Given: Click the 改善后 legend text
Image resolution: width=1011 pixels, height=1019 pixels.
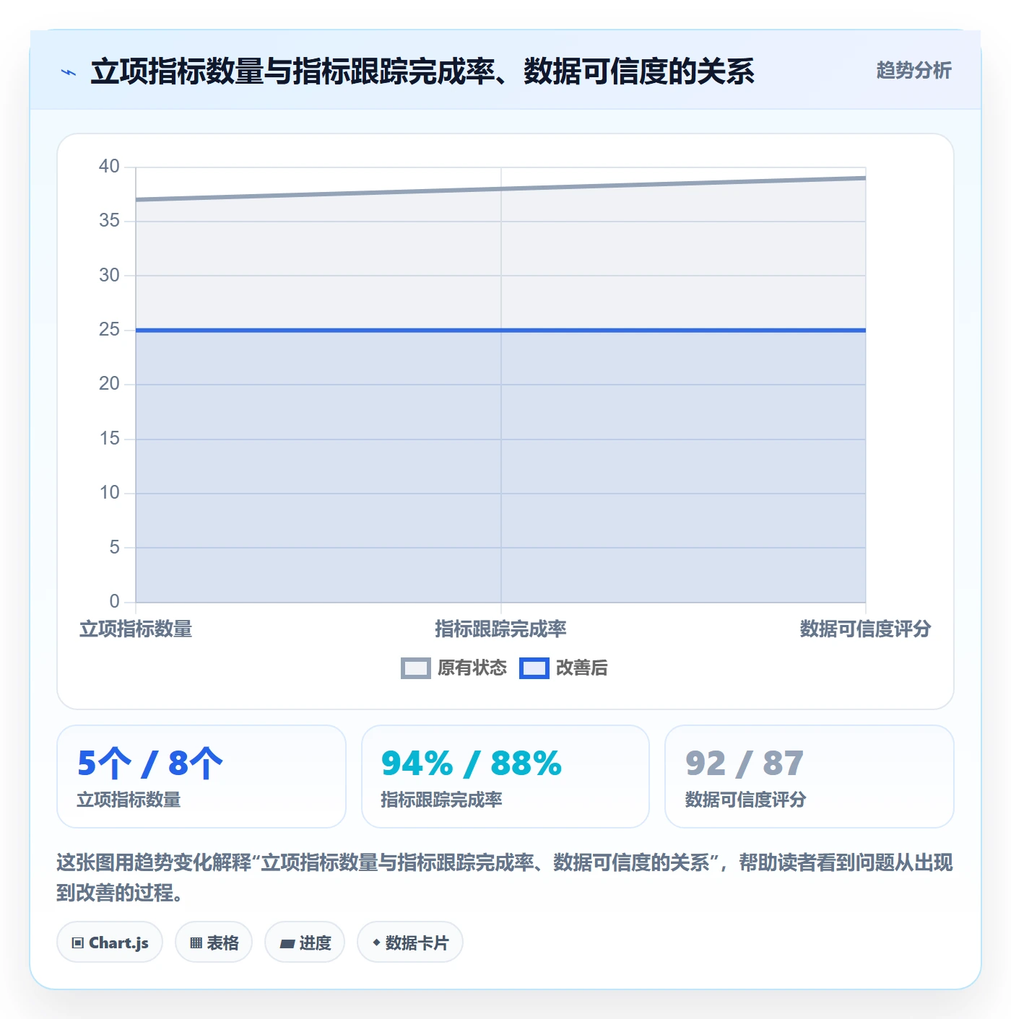Looking at the screenshot, I should click(x=582, y=668).
